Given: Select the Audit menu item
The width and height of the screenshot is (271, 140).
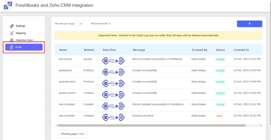Looking at the screenshot, I should coord(24,47).
